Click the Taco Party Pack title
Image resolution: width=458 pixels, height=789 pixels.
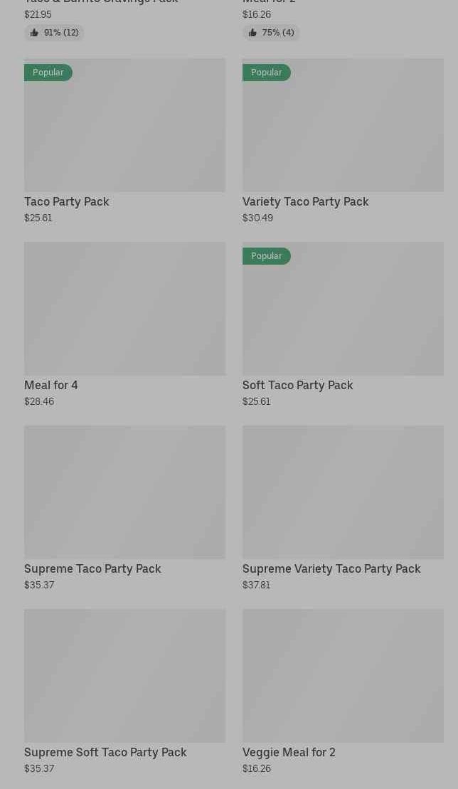point(67,202)
